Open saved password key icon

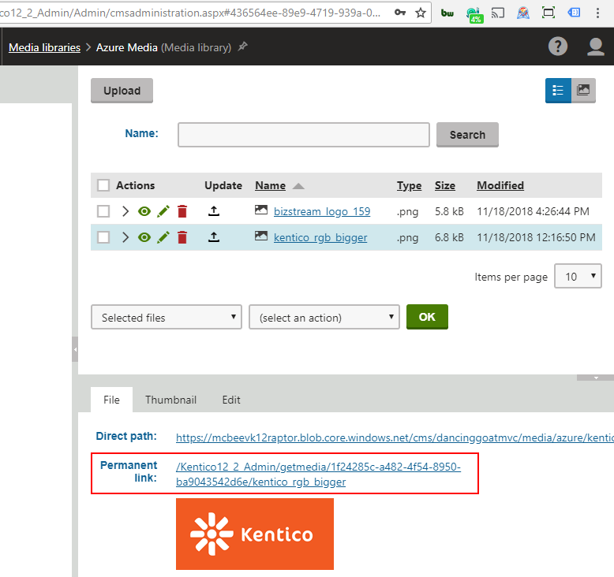(x=400, y=13)
